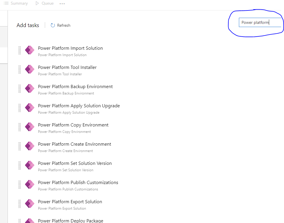284x223 pixels.
Task: Select Power Platform Tool Installer title
Action: pos(67,67)
